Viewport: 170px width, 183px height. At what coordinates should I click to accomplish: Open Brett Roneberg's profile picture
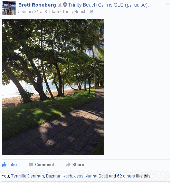9,8
